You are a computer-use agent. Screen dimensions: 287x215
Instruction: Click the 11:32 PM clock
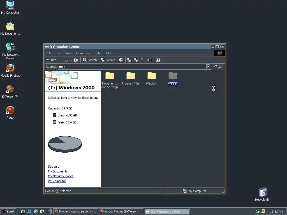(276, 212)
